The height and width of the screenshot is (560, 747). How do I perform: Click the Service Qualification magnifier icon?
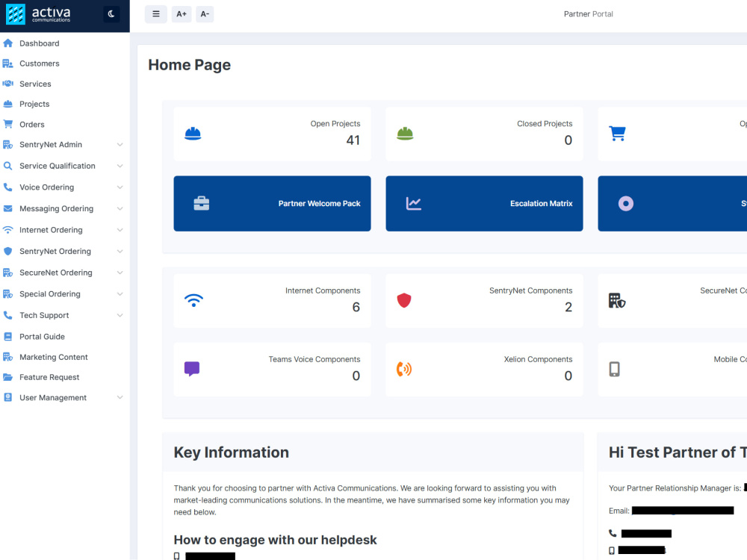click(x=7, y=166)
